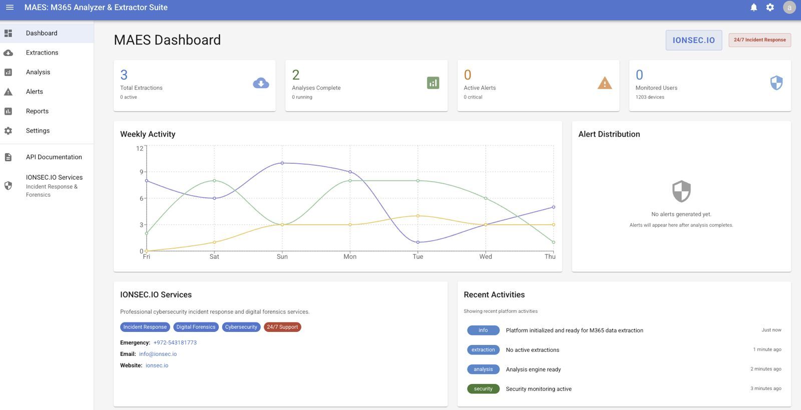801x410 pixels.
Task: Click 'Analysis engine ready' activity text
Action: (x=533, y=369)
